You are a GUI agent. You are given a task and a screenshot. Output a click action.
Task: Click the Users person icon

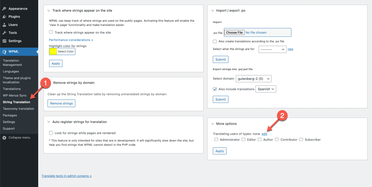[4, 25]
